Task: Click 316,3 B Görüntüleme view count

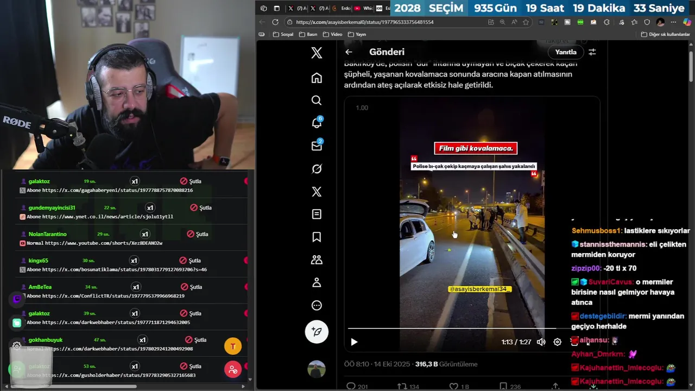Action: point(446,364)
